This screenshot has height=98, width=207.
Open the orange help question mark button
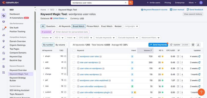coord(201,92)
